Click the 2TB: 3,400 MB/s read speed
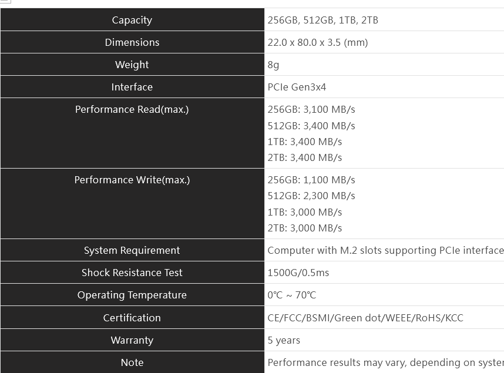 [305, 157]
